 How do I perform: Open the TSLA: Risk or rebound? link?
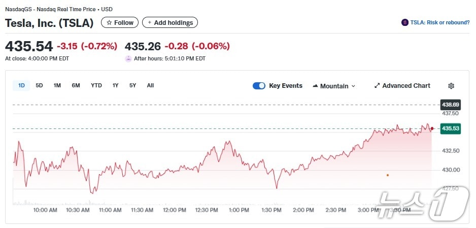[439, 22]
